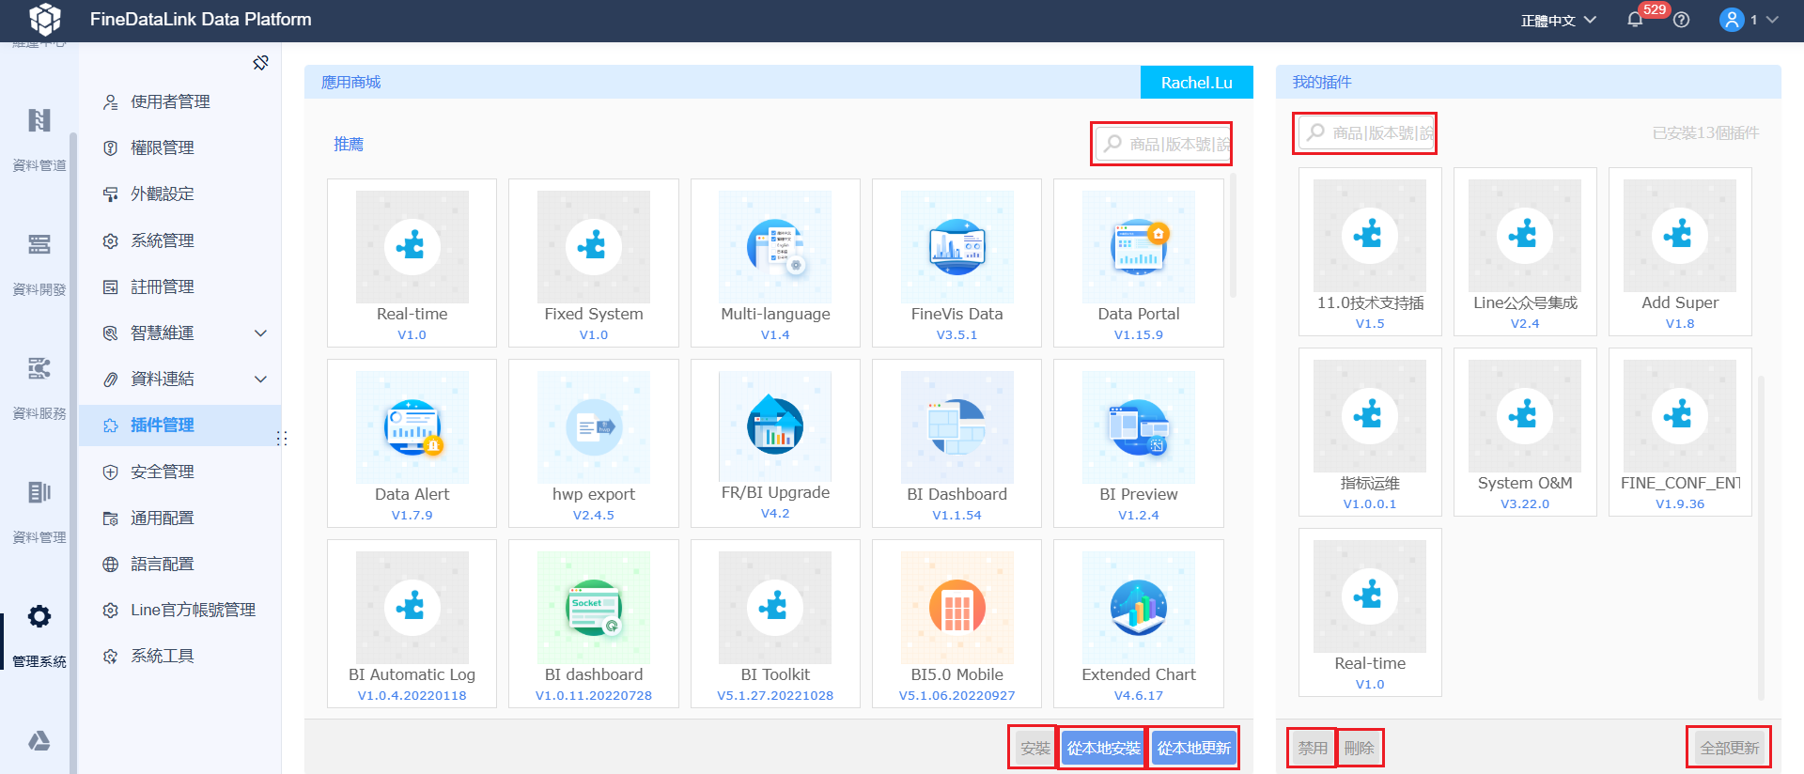
Task: Click the 推薦 link
Action: [x=349, y=144]
